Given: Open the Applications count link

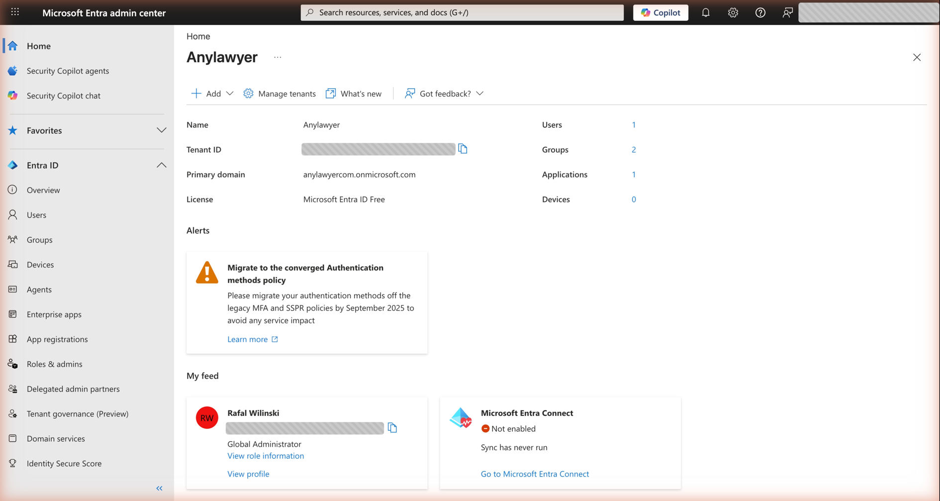Looking at the screenshot, I should click(634, 175).
